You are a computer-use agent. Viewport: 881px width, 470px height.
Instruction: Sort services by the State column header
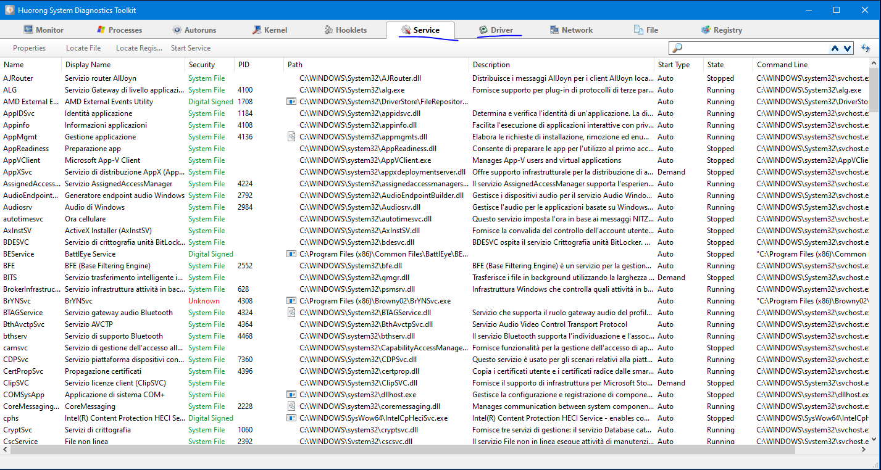click(x=716, y=65)
